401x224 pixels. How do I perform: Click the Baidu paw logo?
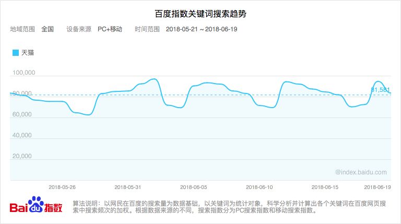(36, 204)
